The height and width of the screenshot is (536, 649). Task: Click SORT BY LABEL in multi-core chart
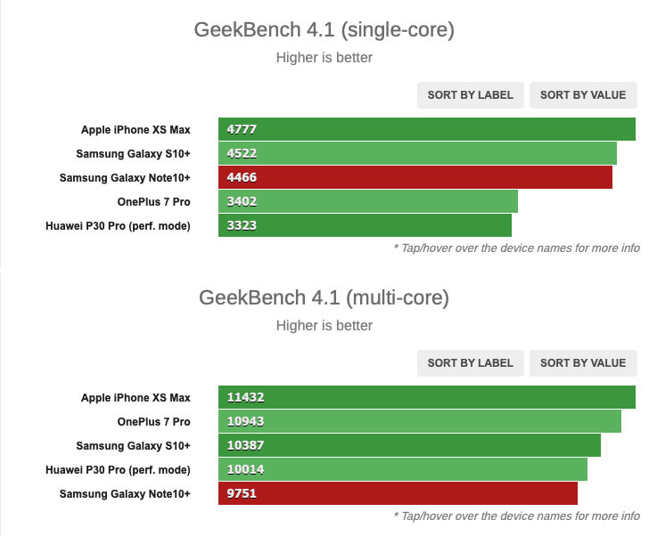pyautogui.click(x=470, y=363)
